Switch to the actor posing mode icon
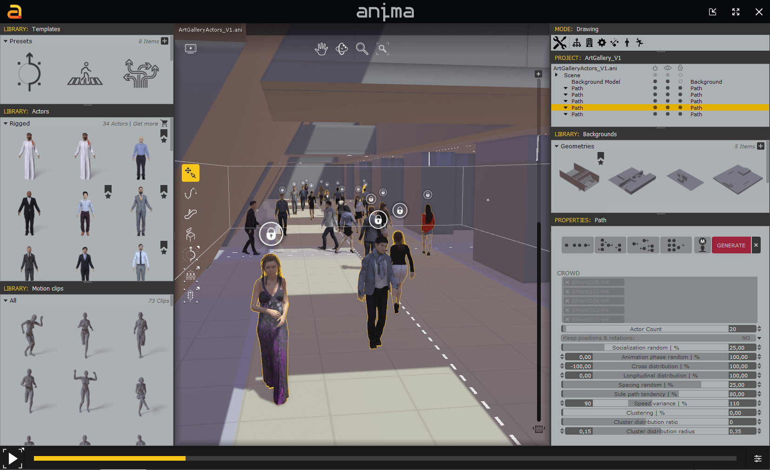This screenshot has height=470, width=770. 626,42
